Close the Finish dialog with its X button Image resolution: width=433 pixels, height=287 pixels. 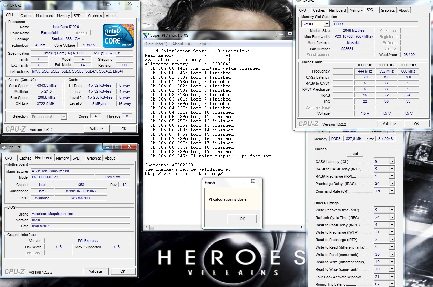pos(253,182)
